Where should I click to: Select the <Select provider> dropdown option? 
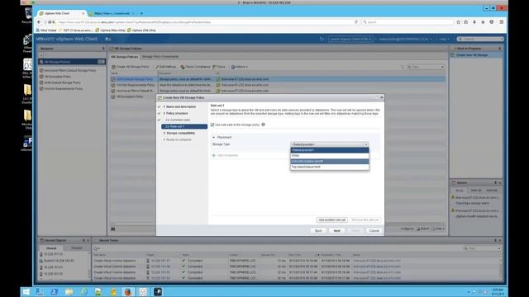[329, 150]
